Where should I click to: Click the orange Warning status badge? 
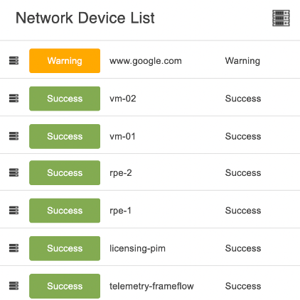65,61
